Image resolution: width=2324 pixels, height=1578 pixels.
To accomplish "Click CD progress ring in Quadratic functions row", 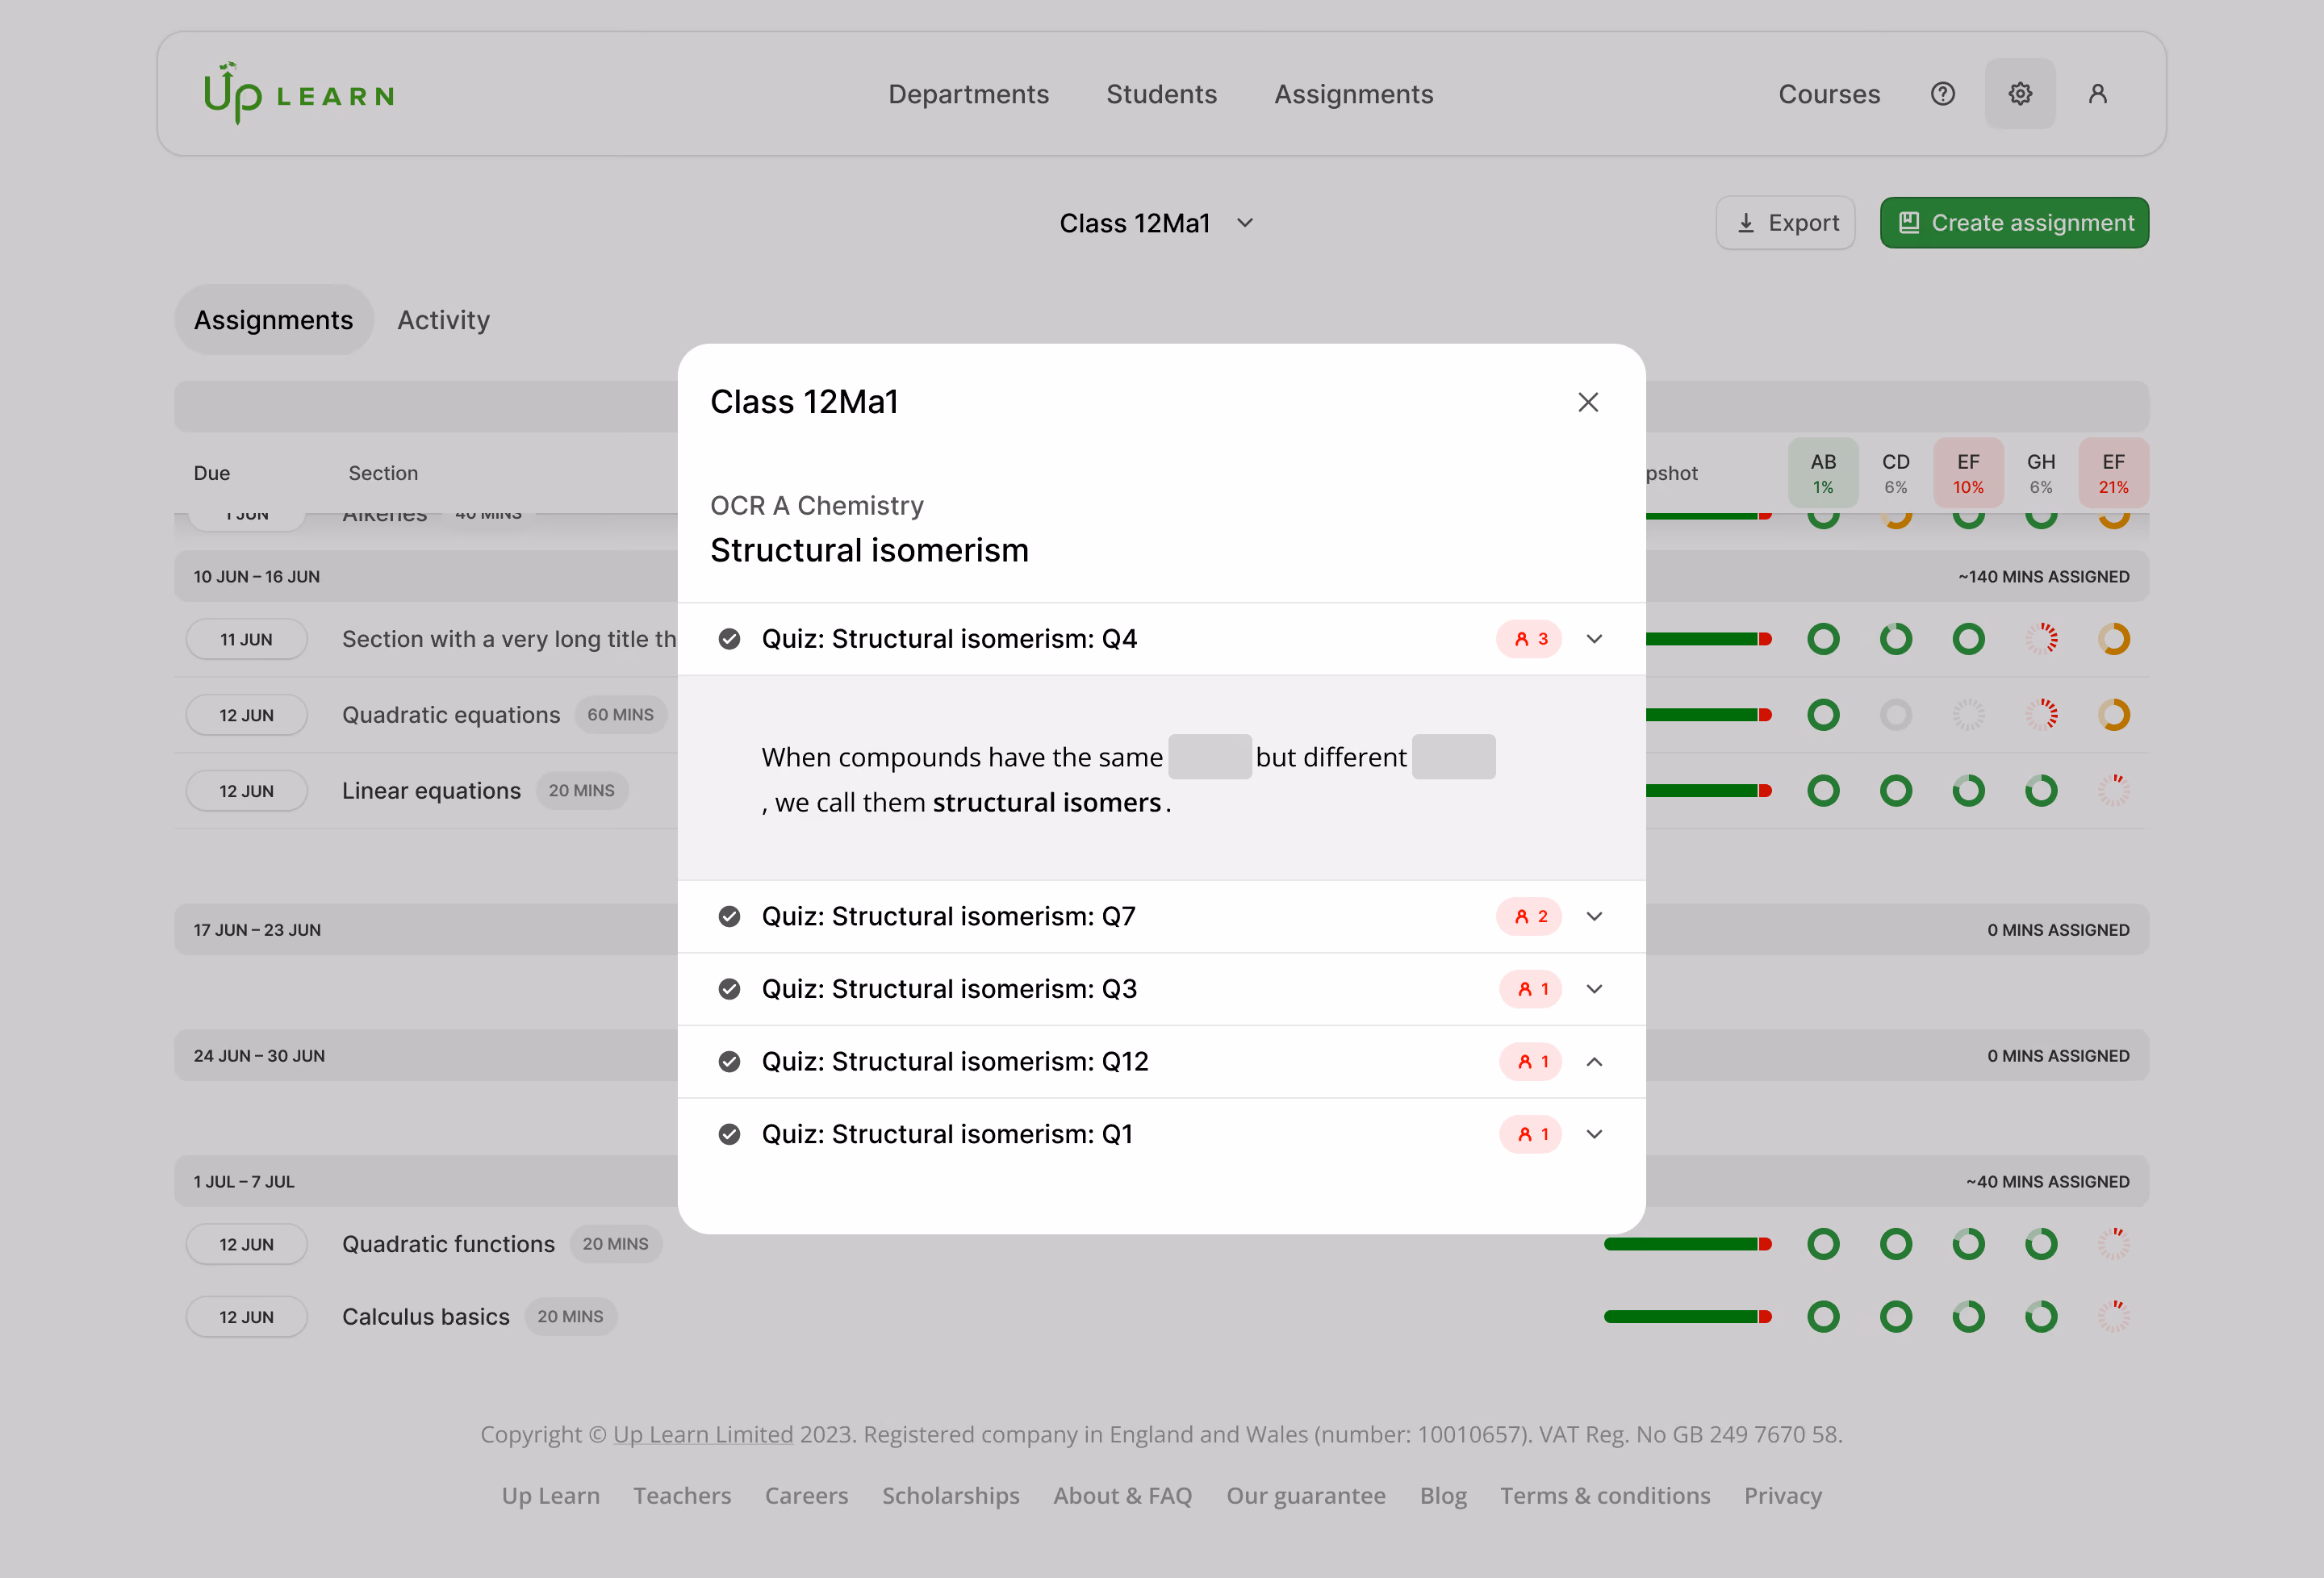I will (1896, 1244).
